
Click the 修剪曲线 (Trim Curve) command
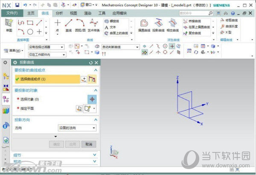click(x=229, y=20)
